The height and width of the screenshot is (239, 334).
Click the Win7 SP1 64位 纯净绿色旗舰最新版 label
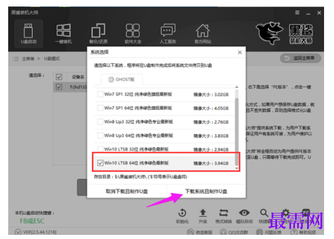tap(138, 108)
